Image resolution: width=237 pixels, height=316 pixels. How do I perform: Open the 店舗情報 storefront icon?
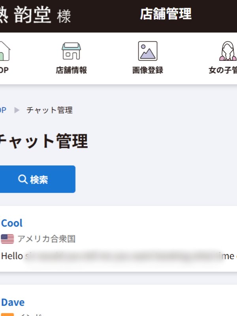(71, 51)
